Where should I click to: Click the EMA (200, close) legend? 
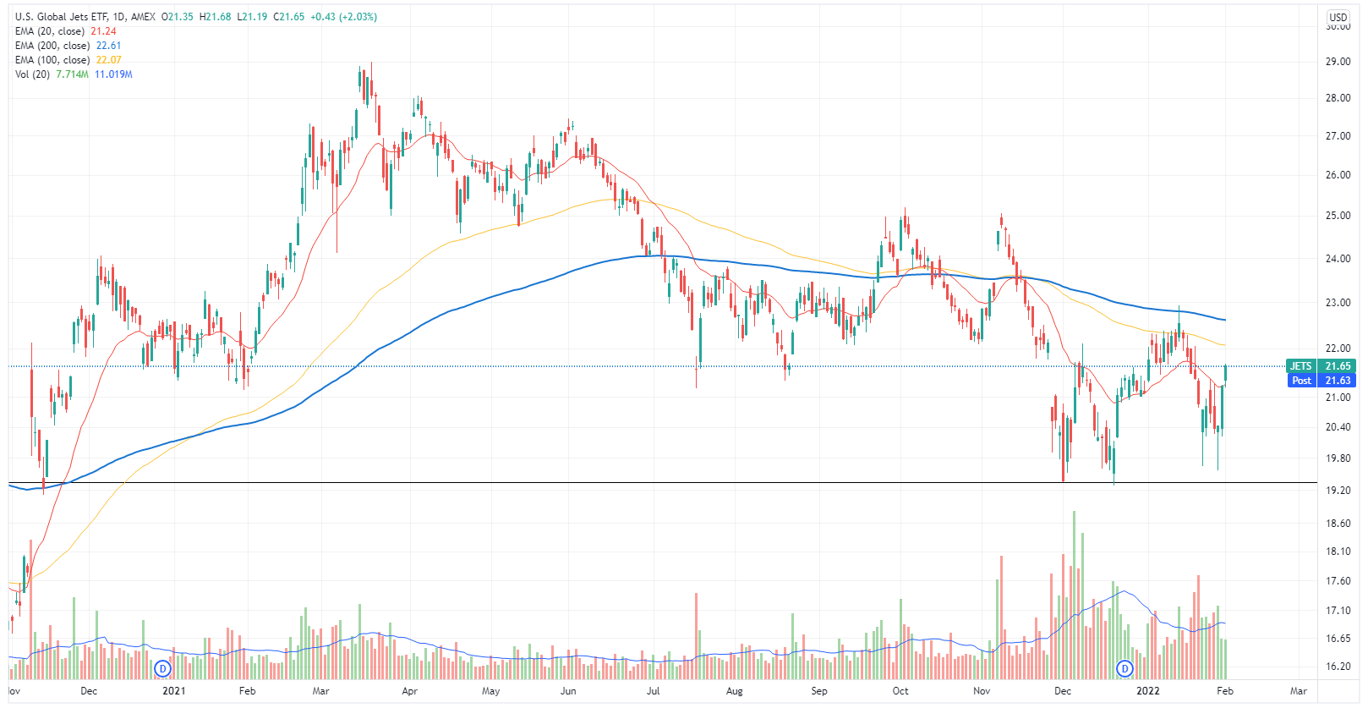point(52,46)
